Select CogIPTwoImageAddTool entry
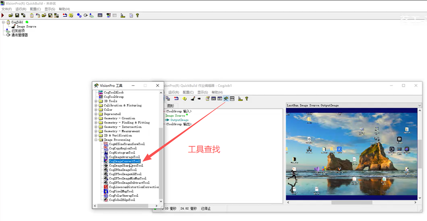 pyautogui.click(x=125, y=174)
